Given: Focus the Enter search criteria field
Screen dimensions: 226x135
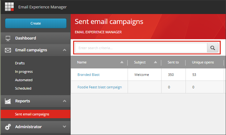Looking at the screenshot, I should tap(141, 48).
